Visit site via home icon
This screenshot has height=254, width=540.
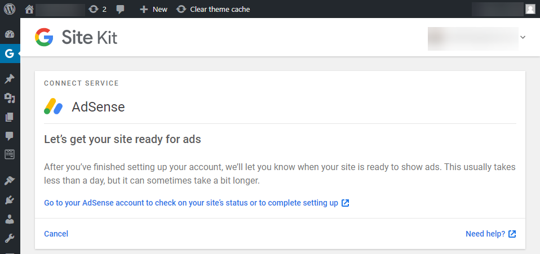point(29,9)
